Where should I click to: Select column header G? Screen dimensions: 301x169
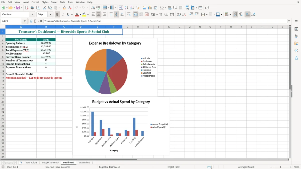click(127, 27)
